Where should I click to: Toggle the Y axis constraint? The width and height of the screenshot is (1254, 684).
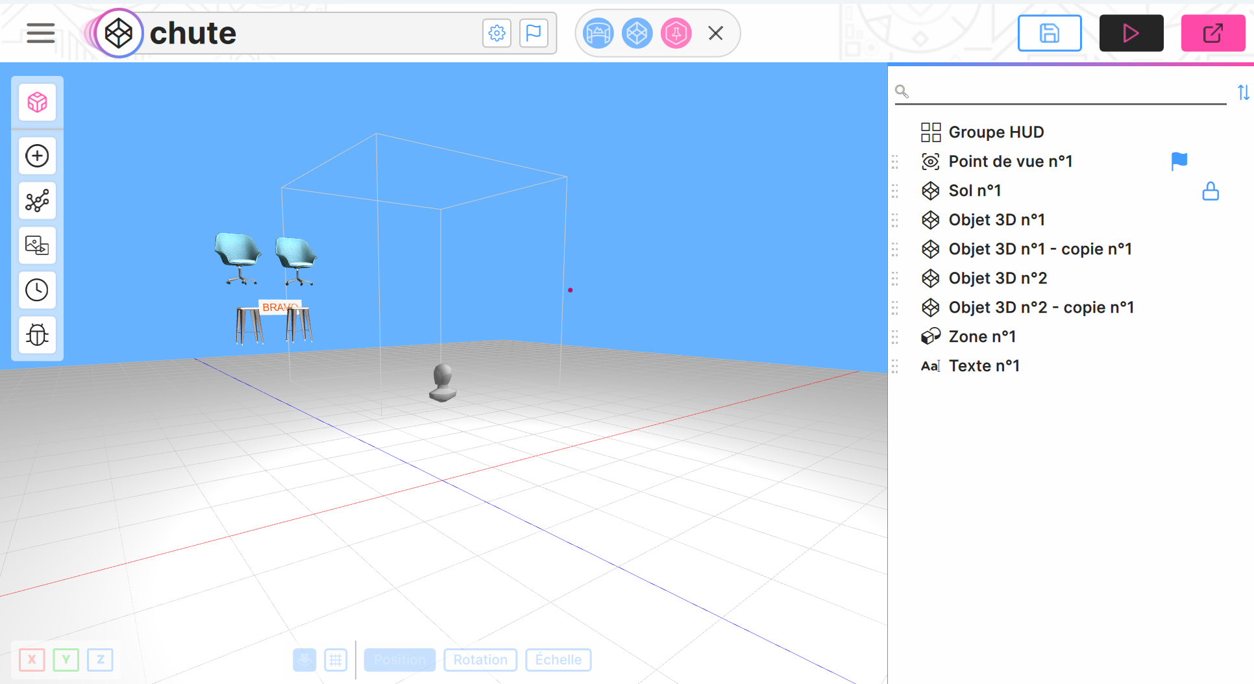[x=66, y=660]
